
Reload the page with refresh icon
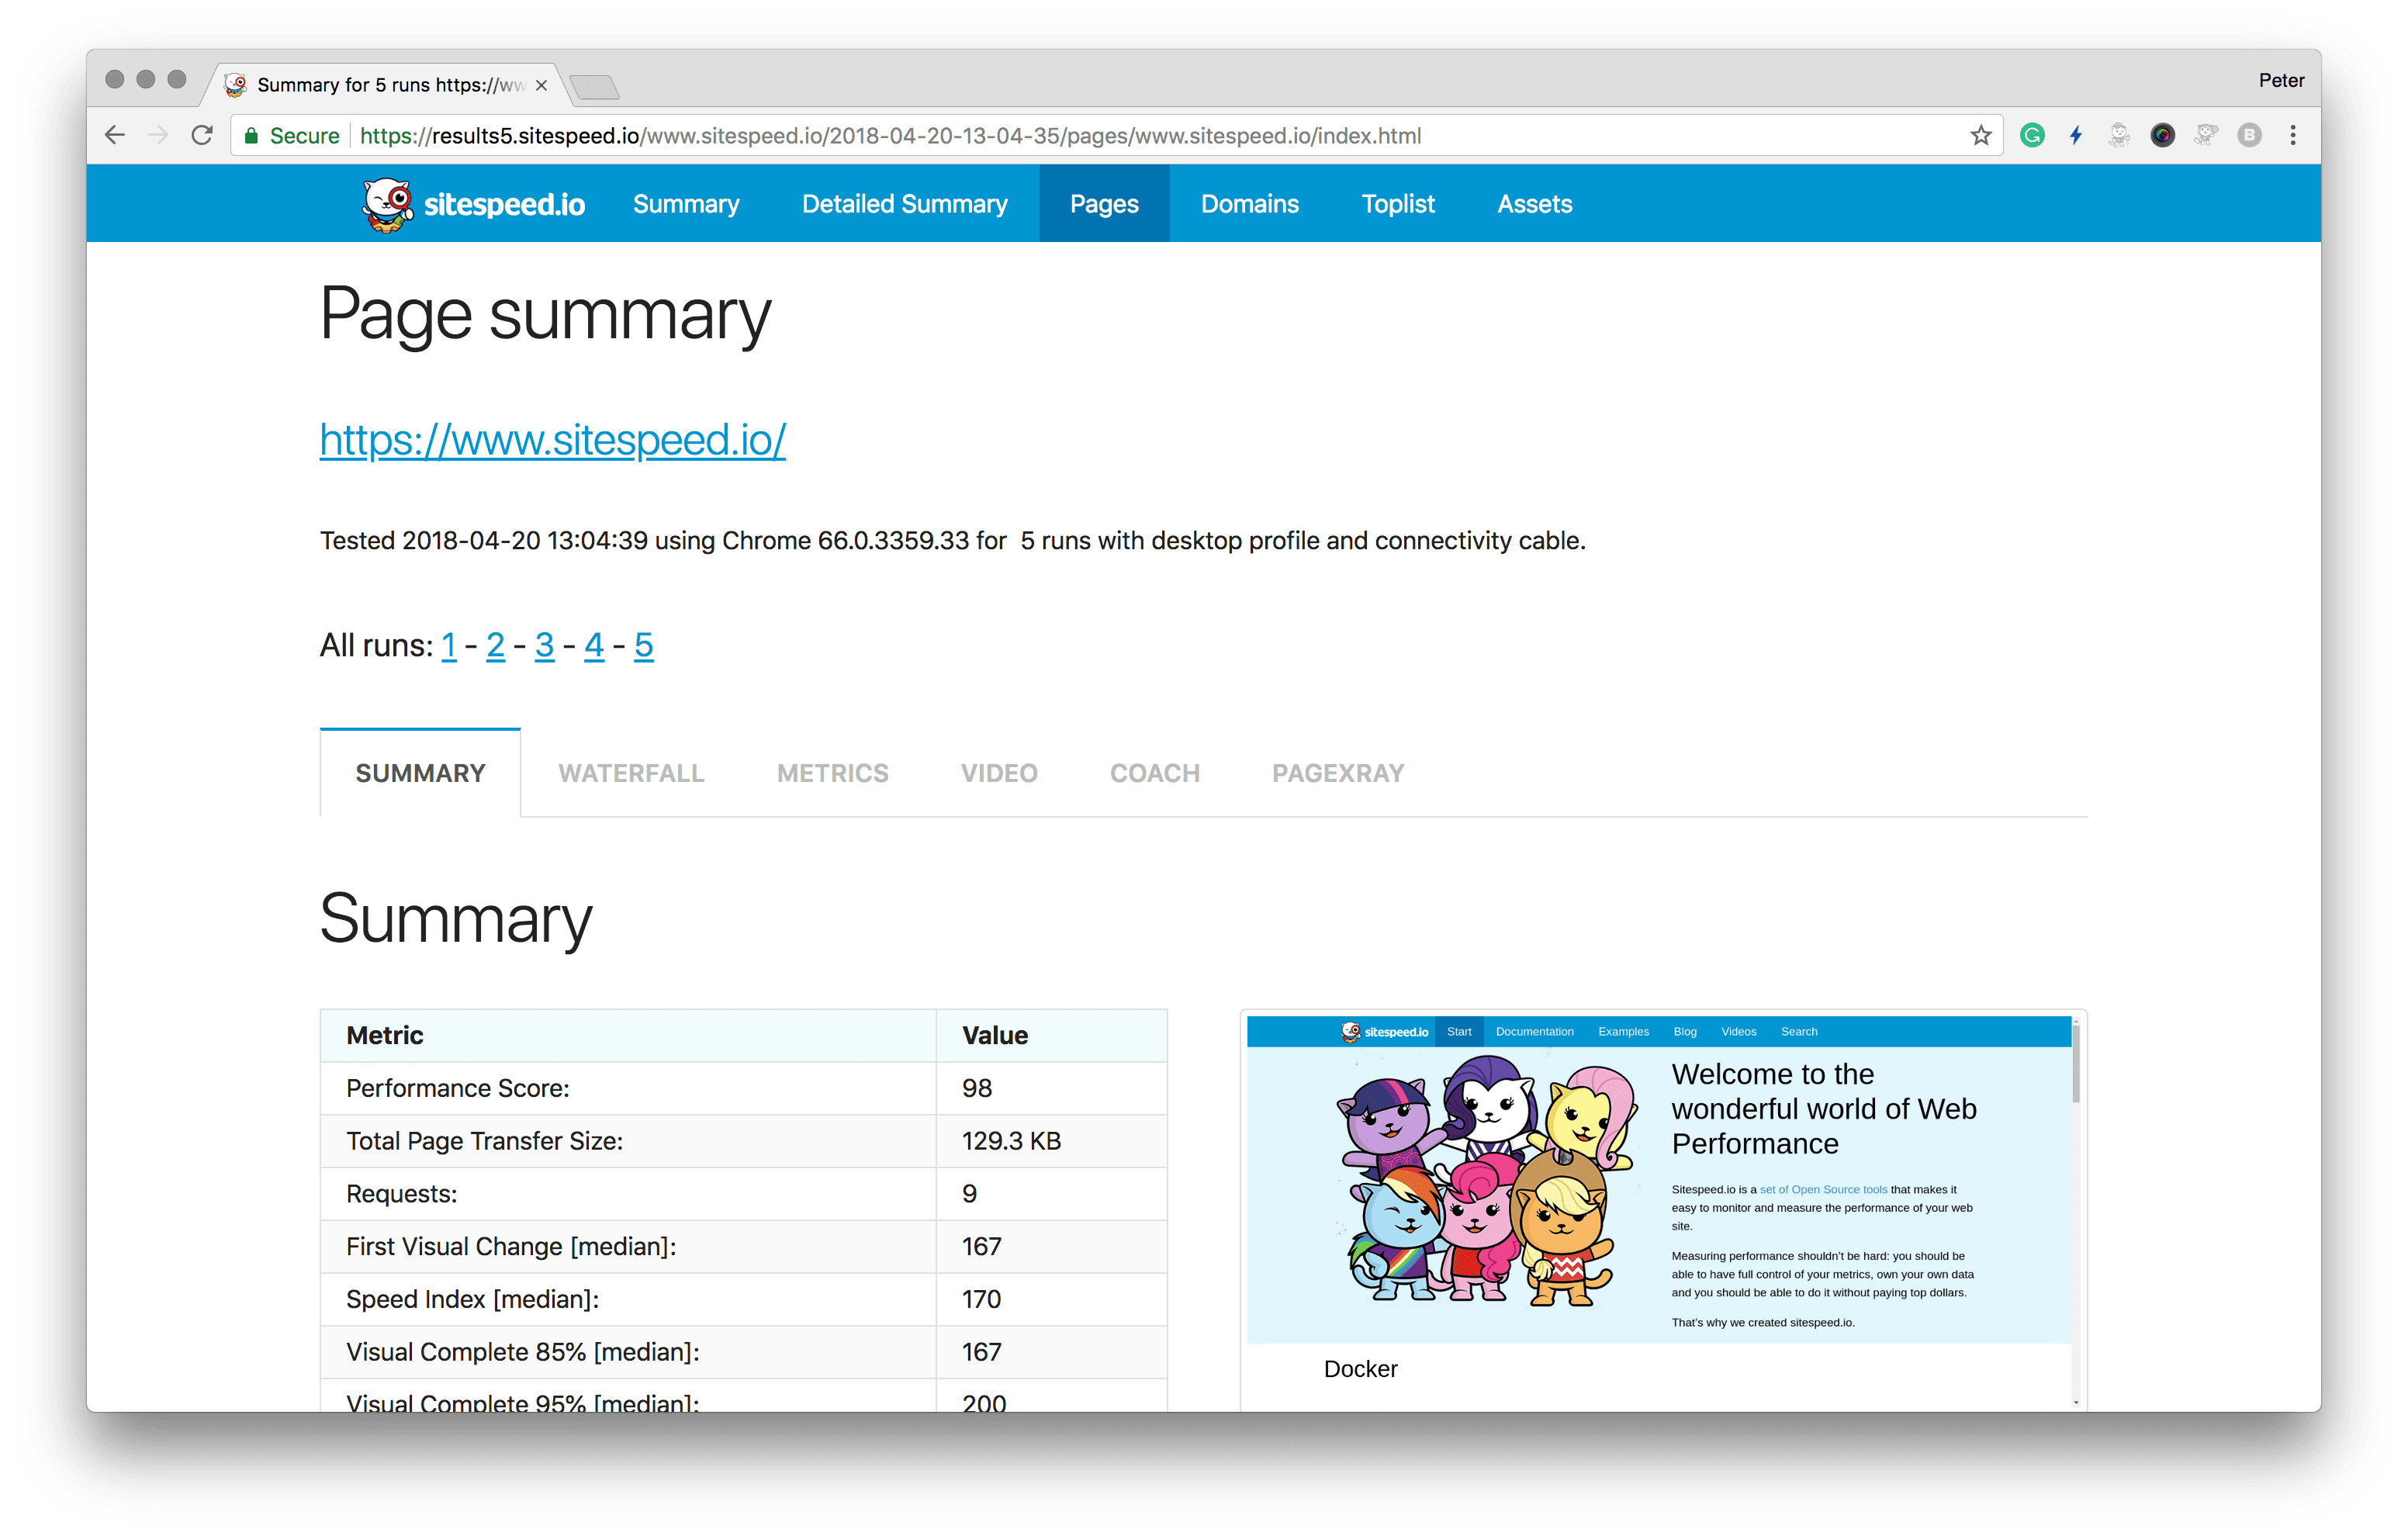tap(202, 135)
